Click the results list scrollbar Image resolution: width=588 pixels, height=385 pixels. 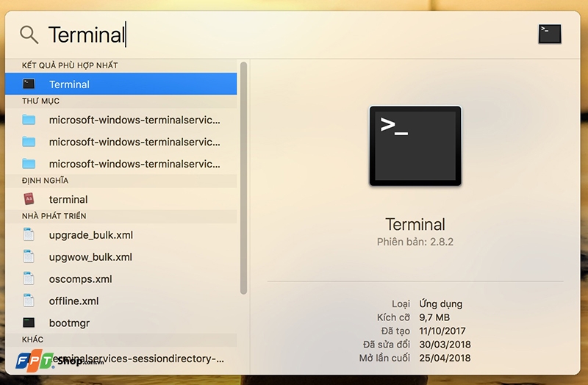click(x=243, y=178)
